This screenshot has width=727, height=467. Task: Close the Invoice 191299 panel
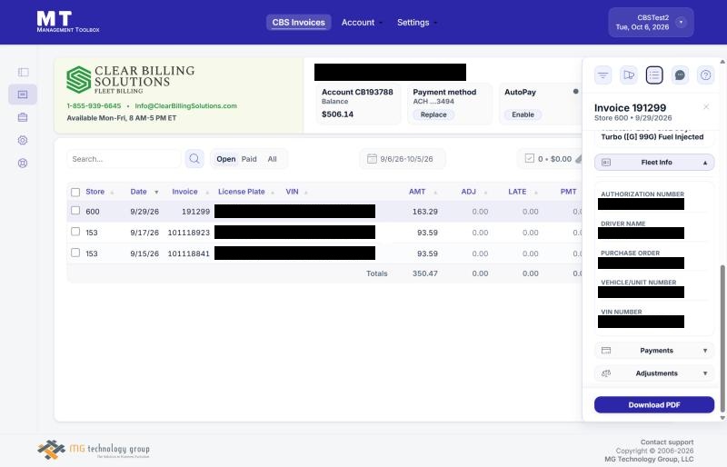(x=706, y=106)
